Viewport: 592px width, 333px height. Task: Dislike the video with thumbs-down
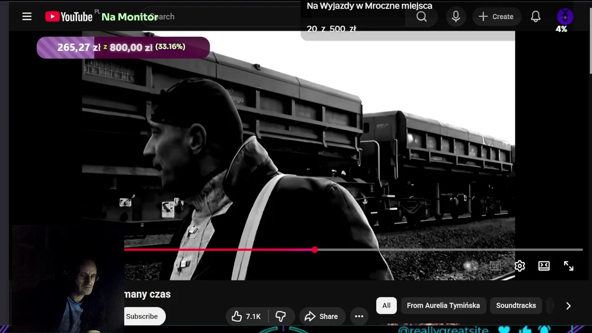[x=281, y=316]
